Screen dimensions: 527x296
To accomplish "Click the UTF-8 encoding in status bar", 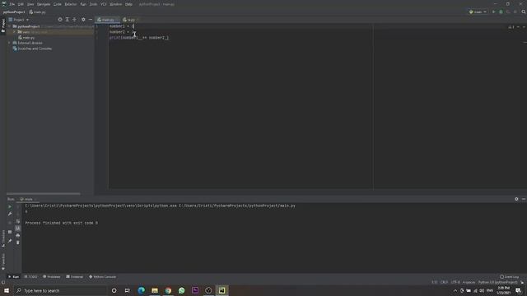I will pyautogui.click(x=455, y=282).
